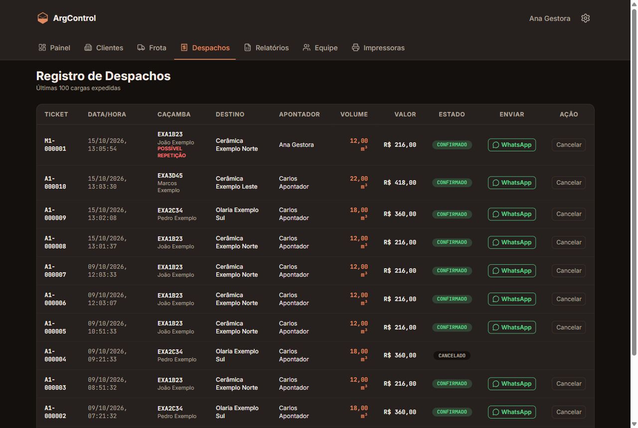Send ticket A1-000003 via WhatsApp
The image size is (638, 428).
512,384
